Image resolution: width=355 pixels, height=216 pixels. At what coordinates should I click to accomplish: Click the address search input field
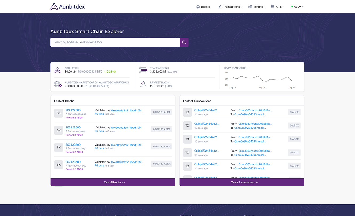point(115,42)
